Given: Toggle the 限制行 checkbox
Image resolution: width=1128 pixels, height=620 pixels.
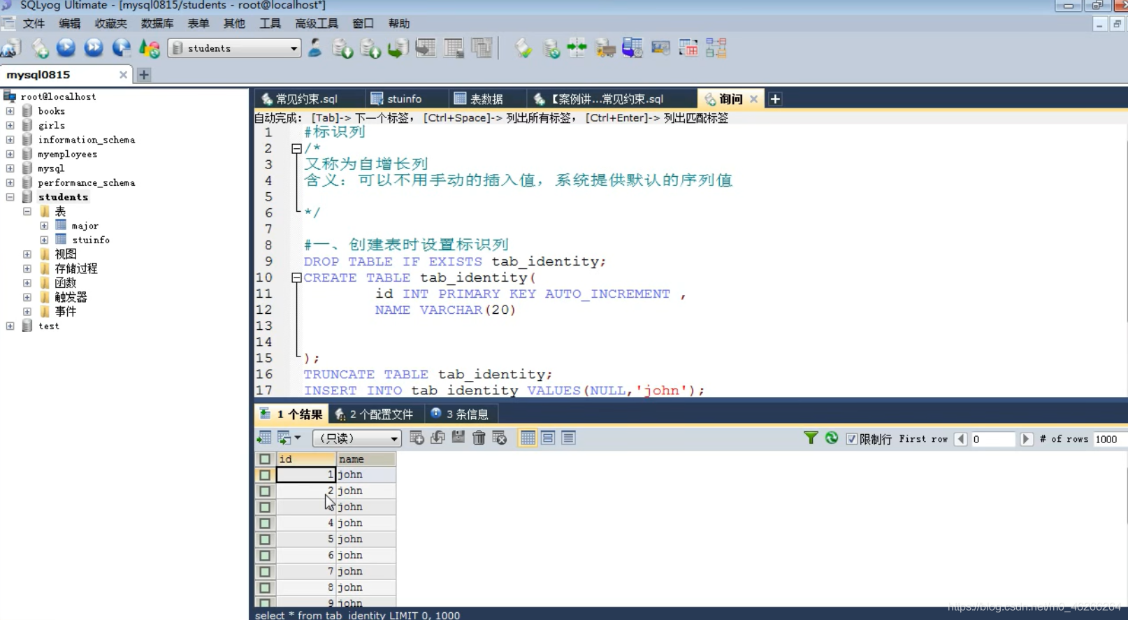Looking at the screenshot, I should pos(851,439).
